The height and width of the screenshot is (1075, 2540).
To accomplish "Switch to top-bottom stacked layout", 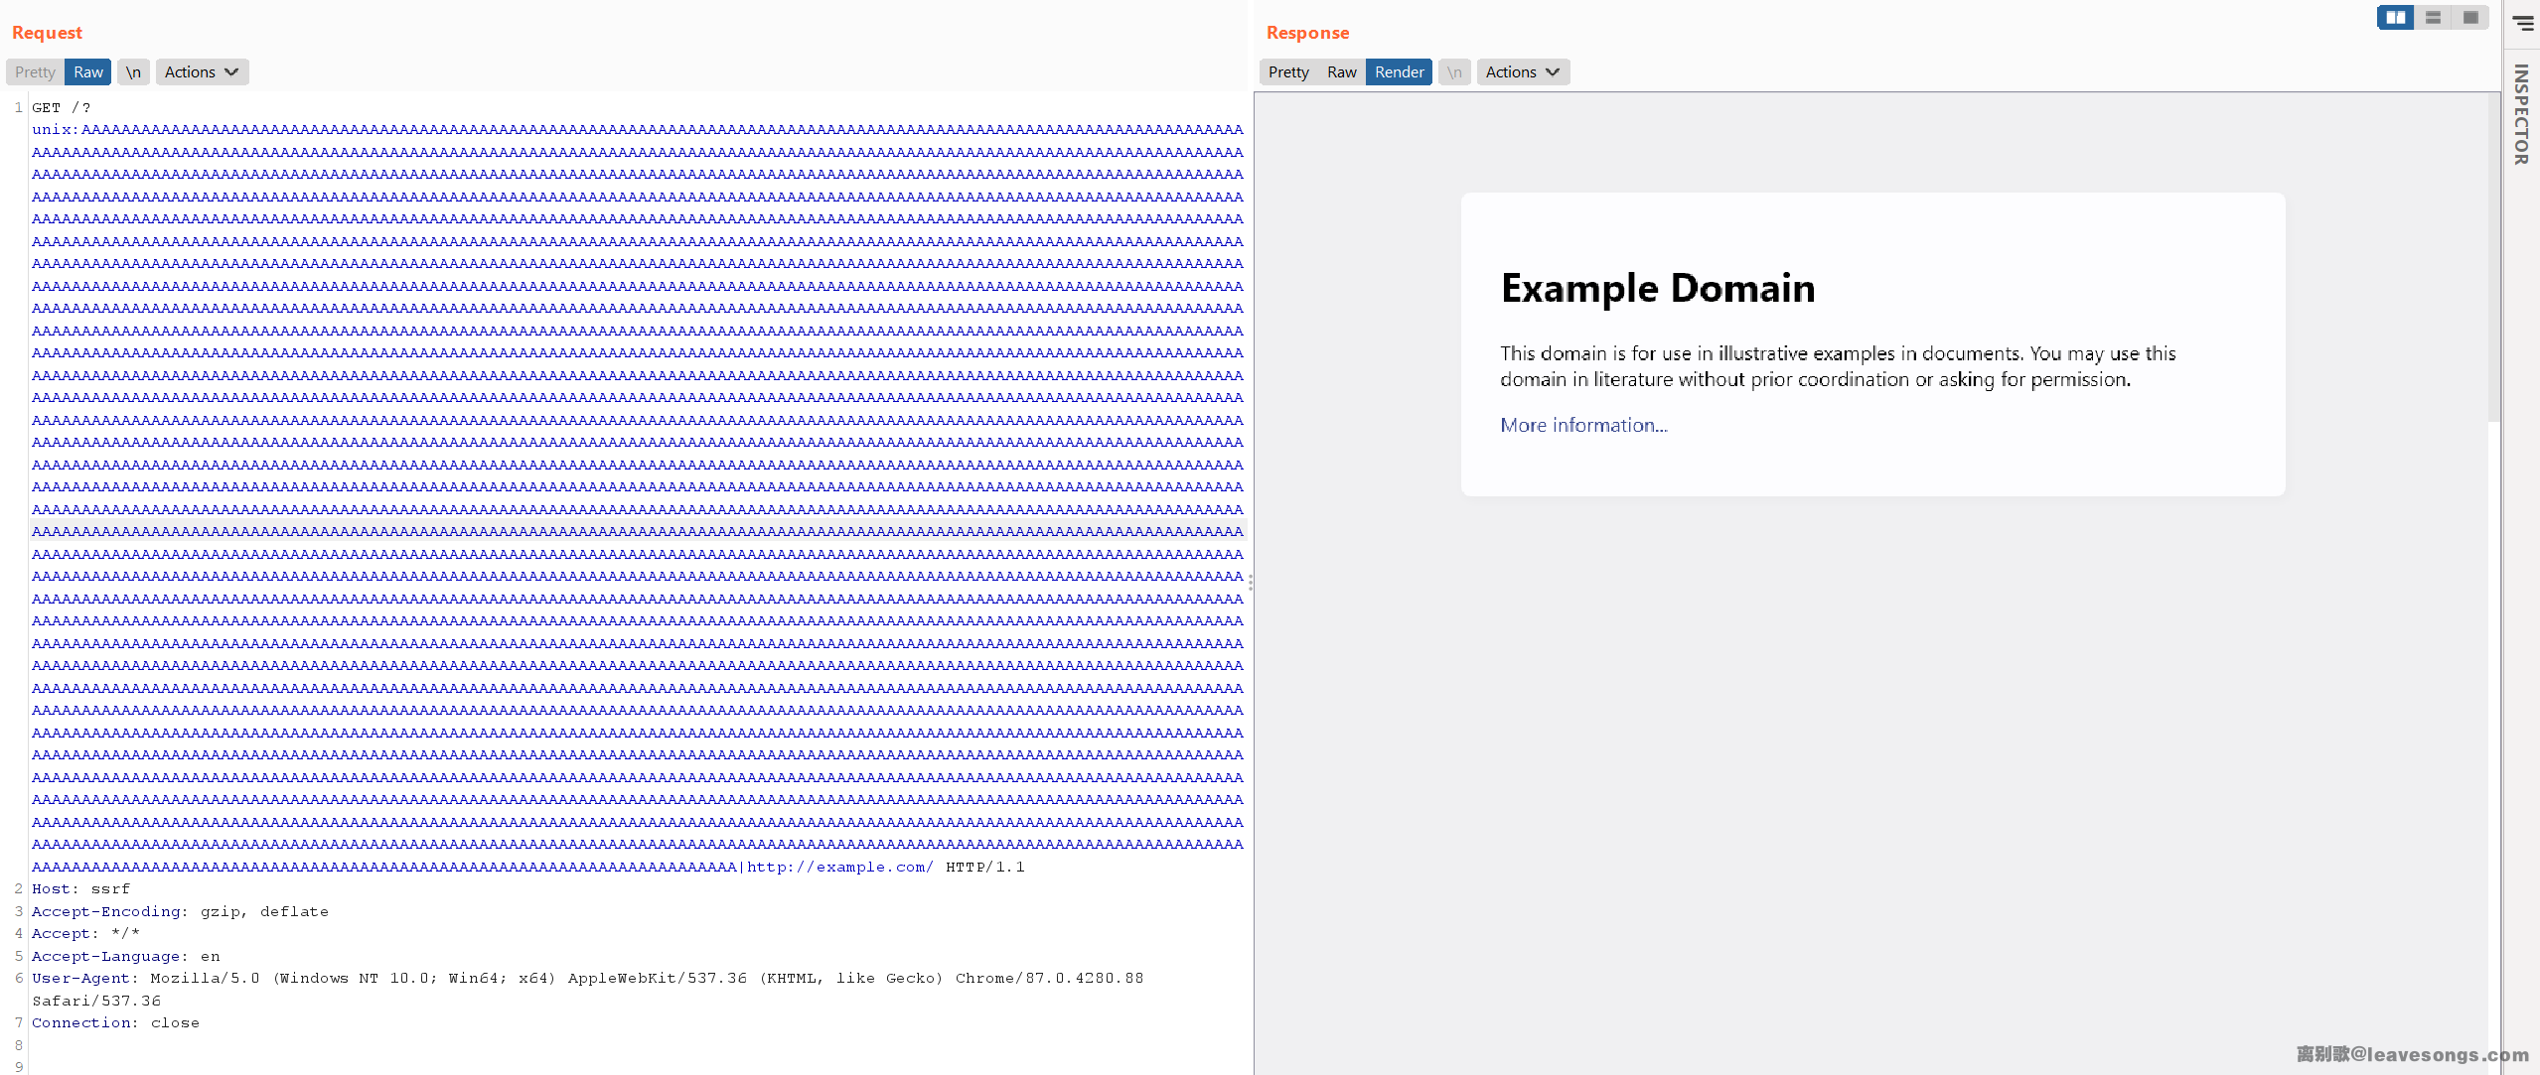I will [2433, 17].
